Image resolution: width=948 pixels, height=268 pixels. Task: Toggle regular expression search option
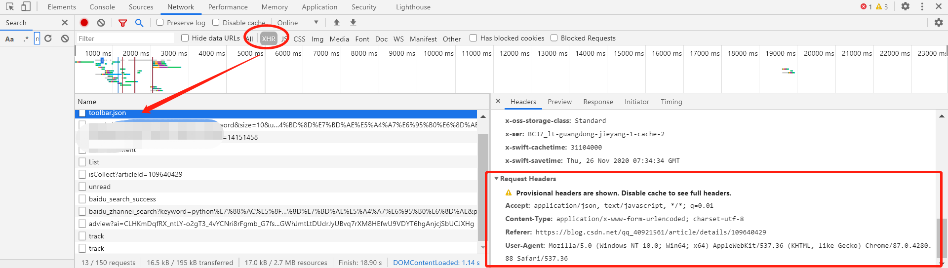[26, 38]
